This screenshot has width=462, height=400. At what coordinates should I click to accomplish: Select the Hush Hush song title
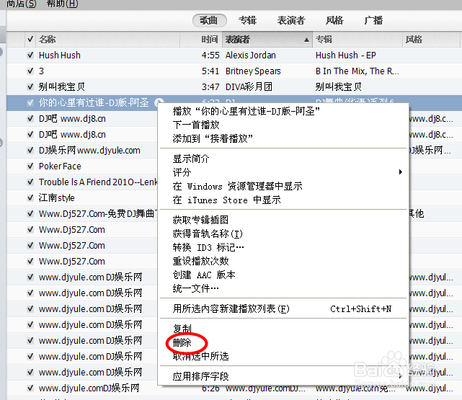[60, 55]
